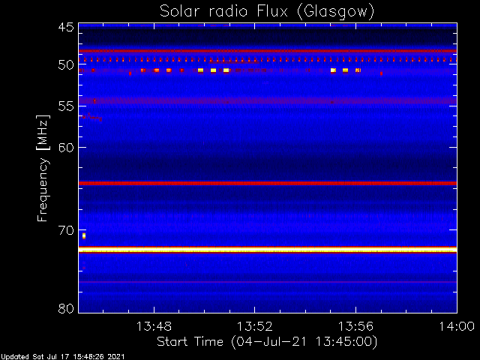The height and width of the screenshot is (360, 480).
Task: Click the "Frequency [MHz]" axis label
Action: (x=43, y=168)
